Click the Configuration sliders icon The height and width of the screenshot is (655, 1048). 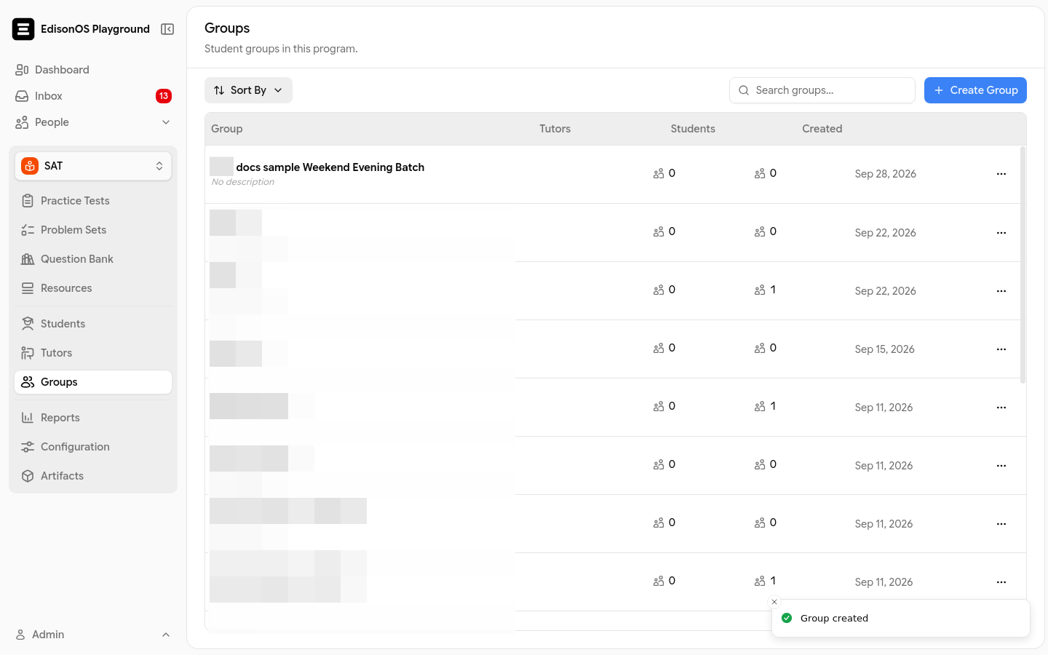click(28, 447)
